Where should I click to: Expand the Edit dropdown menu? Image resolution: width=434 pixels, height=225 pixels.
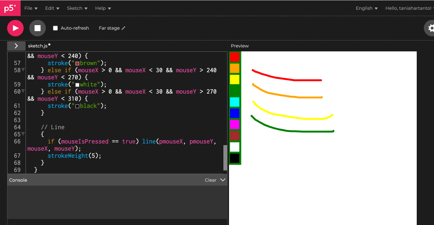tap(52, 8)
